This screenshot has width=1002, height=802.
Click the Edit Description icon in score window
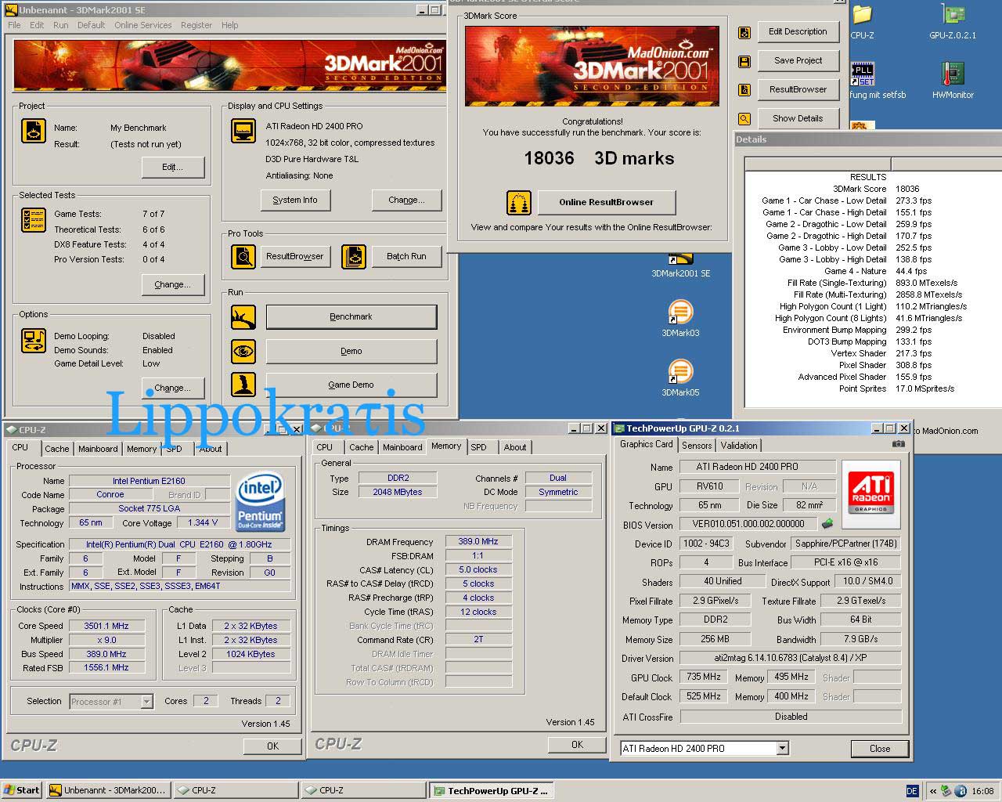point(744,32)
